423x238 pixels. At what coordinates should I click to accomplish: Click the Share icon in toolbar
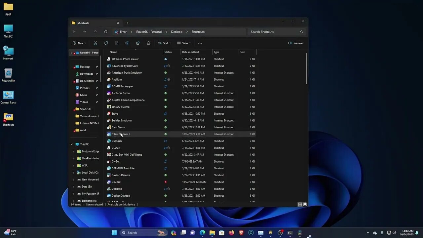(x=138, y=43)
